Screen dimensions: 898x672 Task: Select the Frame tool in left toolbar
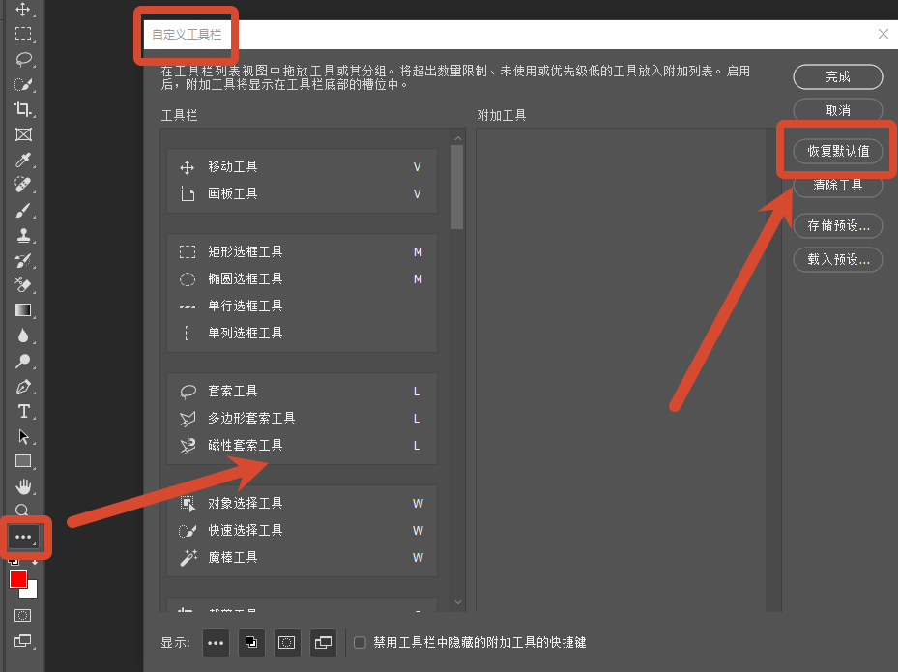(x=23, y=134)
